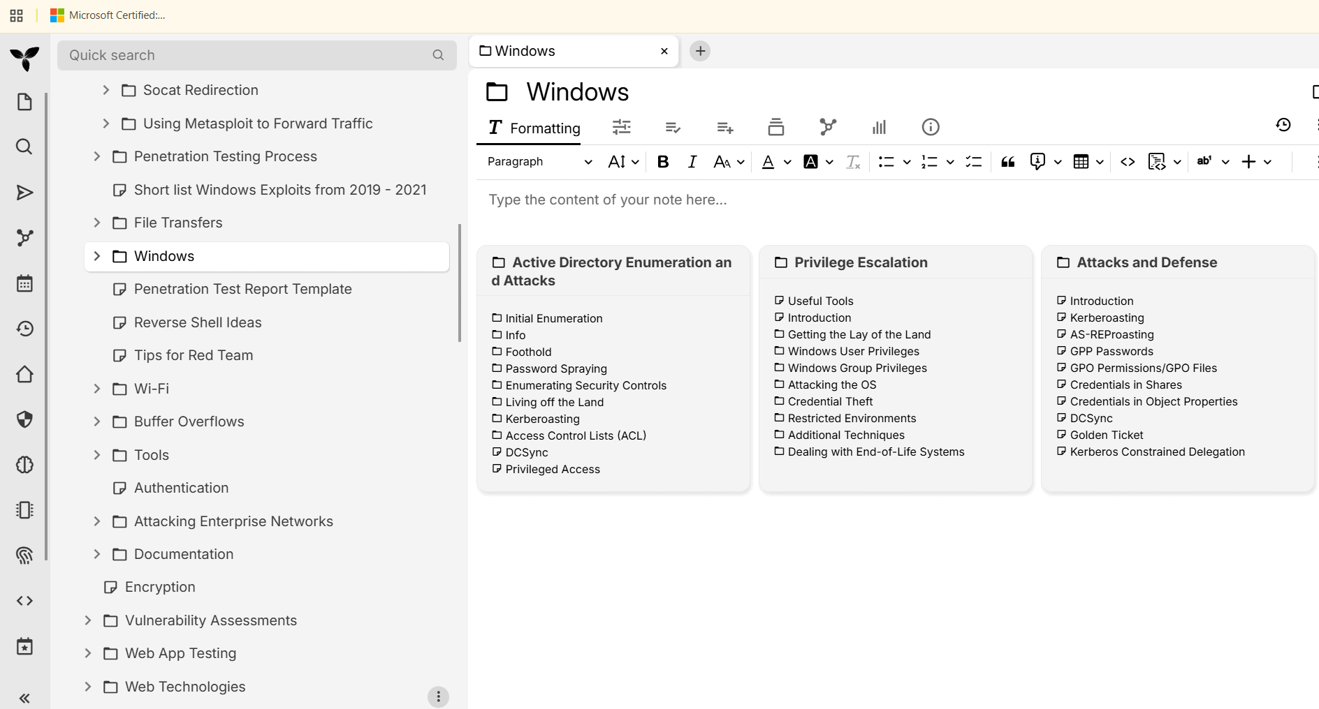Open Golden Ticket note link
1319x709 pixels.
coord(1107,435)
